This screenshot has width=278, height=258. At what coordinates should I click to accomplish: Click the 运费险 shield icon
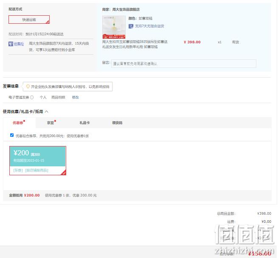point(11,44)
